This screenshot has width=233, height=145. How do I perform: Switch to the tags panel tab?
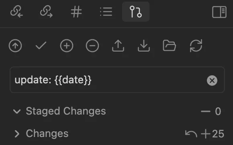[76, 12]
